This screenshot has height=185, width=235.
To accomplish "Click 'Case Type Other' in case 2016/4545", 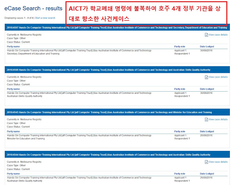I will coord(16,123).
